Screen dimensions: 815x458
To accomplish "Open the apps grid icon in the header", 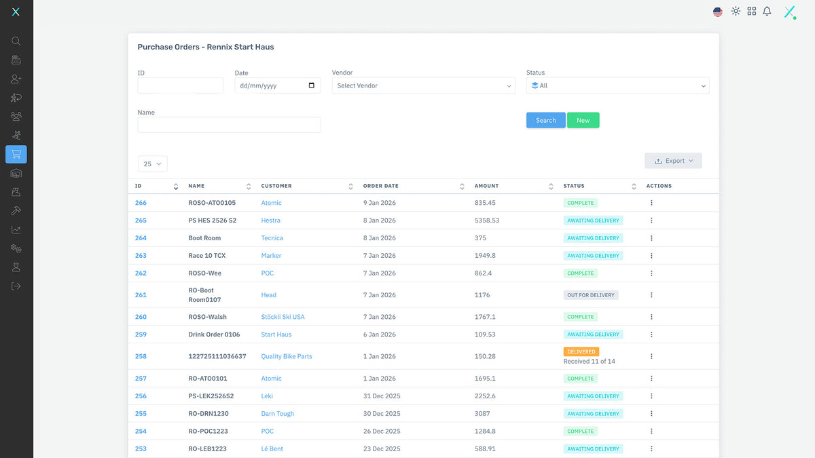I will pyautogui.click(x=751, y=12).
